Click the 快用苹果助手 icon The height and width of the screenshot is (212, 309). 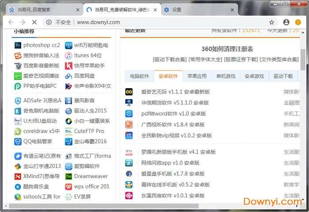pos(68,66)
